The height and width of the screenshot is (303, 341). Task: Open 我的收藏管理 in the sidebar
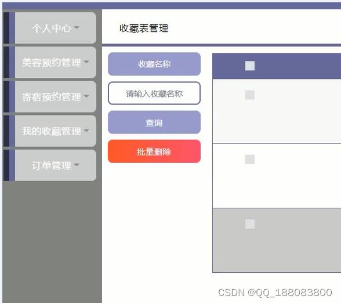[x=56, y=131]
